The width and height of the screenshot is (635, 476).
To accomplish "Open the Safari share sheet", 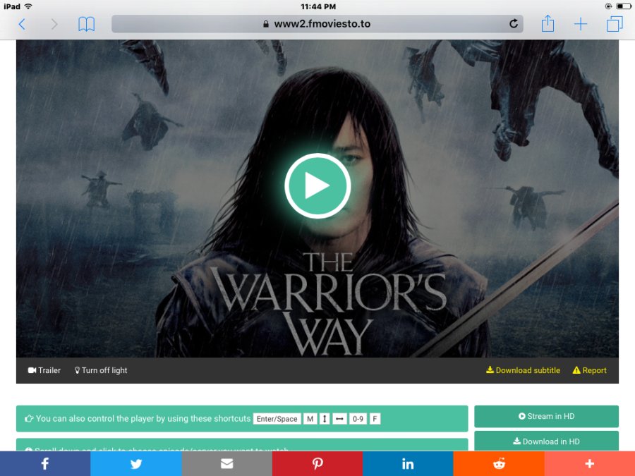I will (548, 24).
